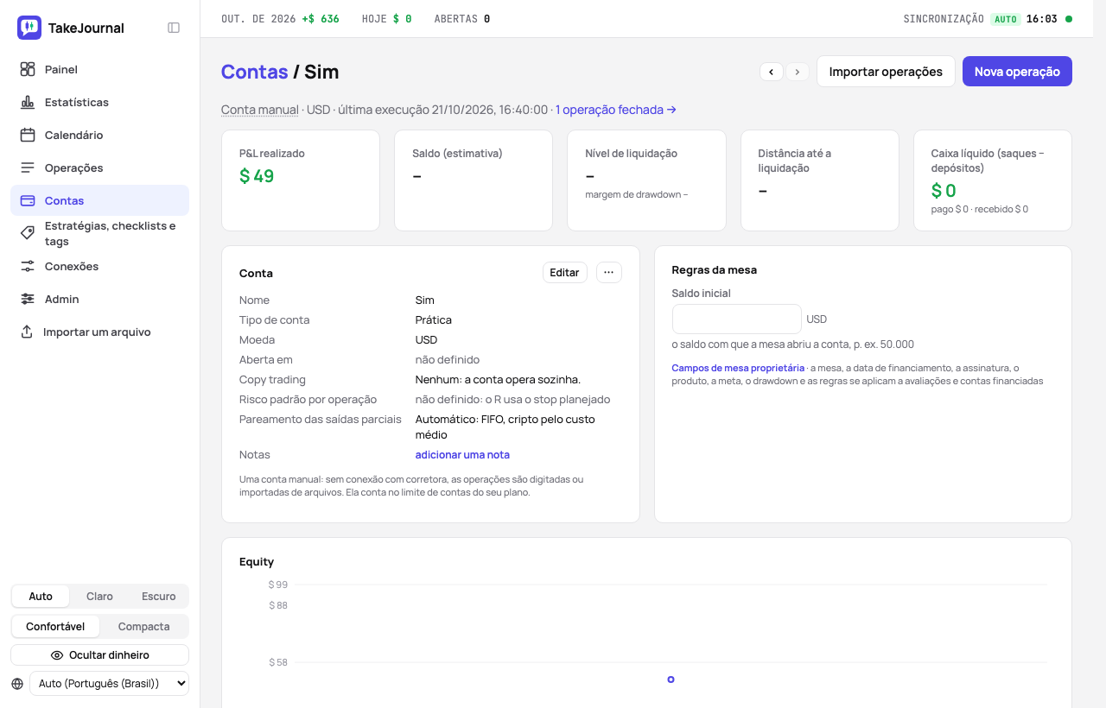Screen dimensions: 1106x708
Task: Collapse the sidebar with the panel icon
Action: tap(174, 28)
